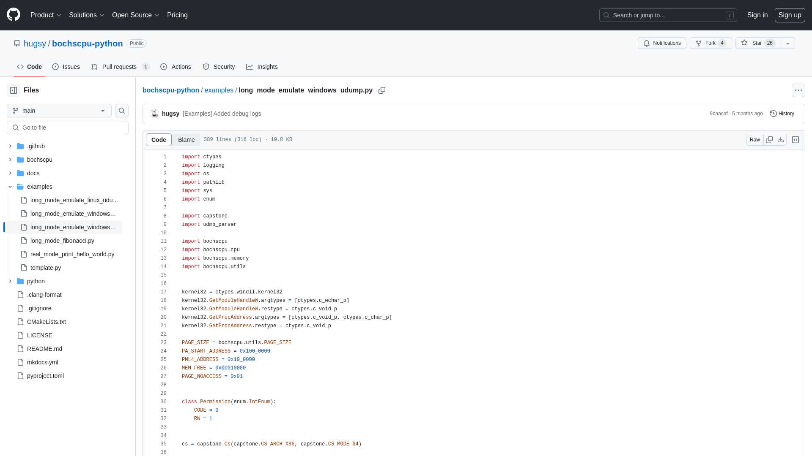Open the Pull requests tab
The height and width of the screenshot is (456, 812).
[120, 67]
